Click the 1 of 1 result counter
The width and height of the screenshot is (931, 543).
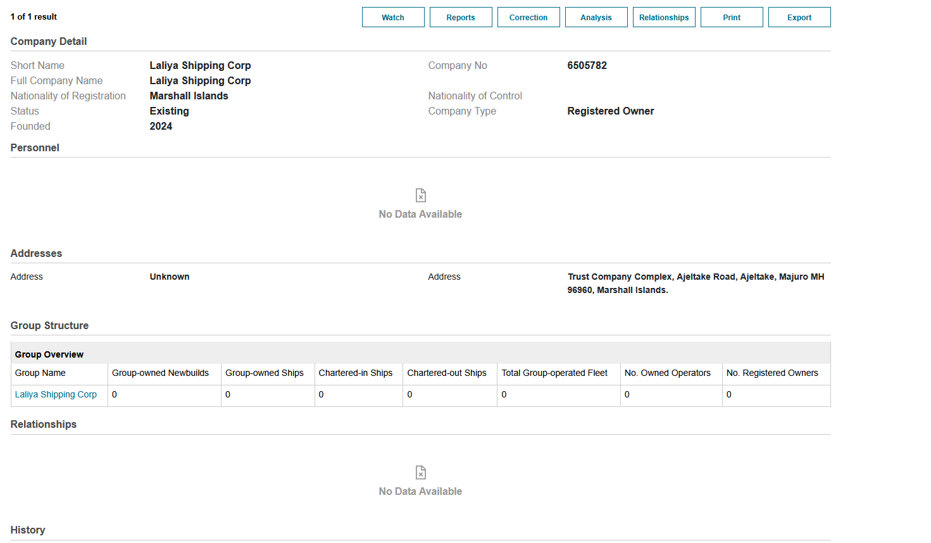tap(34, 16)
